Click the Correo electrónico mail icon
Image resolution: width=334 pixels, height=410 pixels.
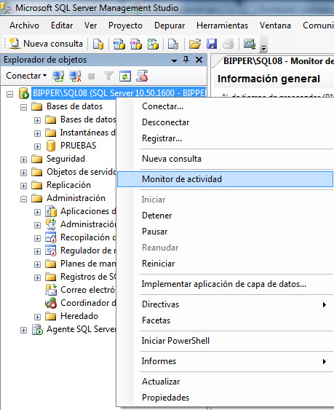51,290
